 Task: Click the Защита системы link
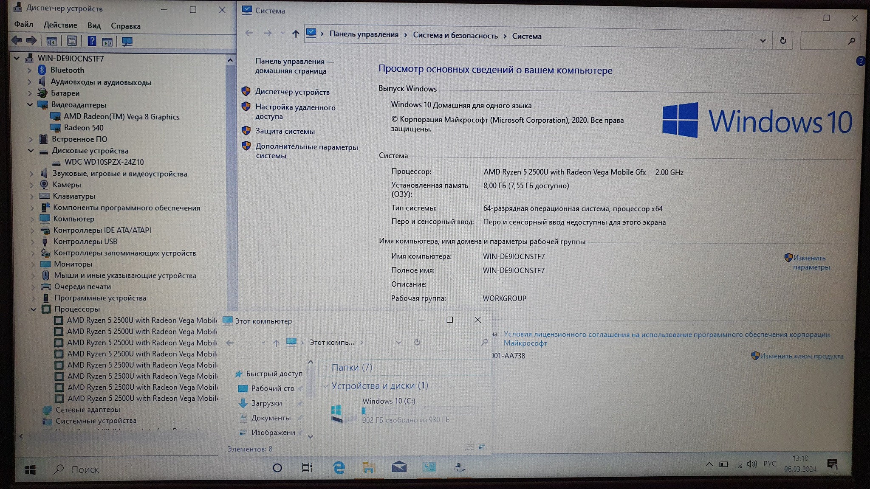pyautogui.click(x=285, y=131)
